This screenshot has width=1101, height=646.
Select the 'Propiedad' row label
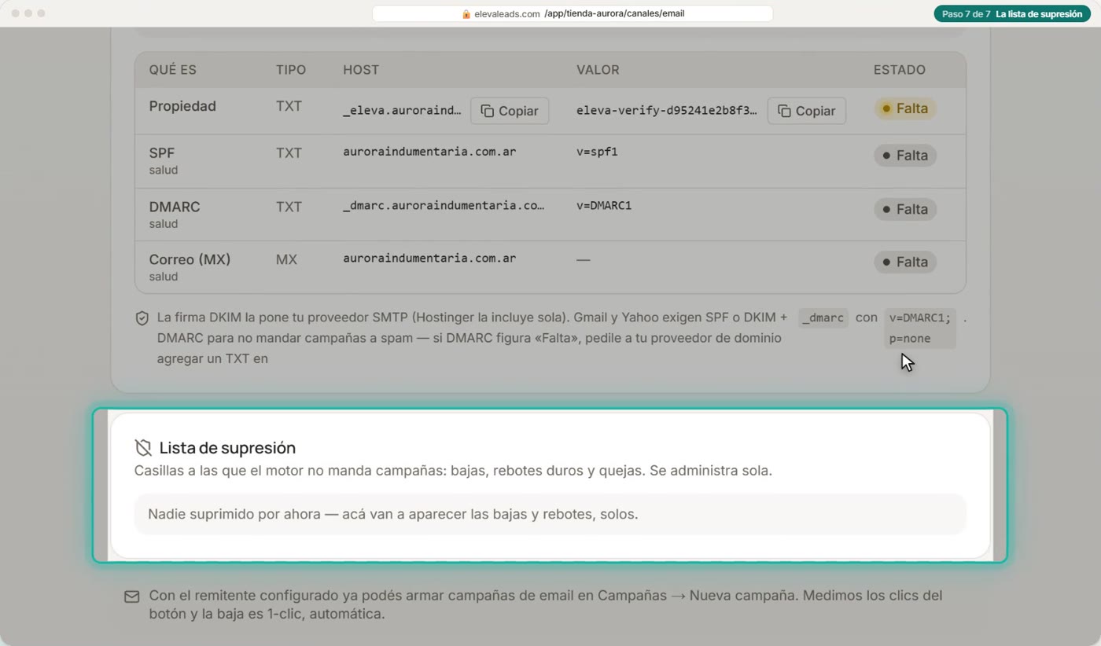pyautogui.click(x=182, y=106)
